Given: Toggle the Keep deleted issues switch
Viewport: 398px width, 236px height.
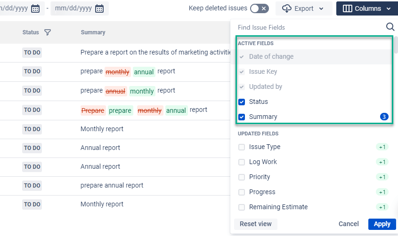Looking at the screenshot, I should (260, 8).
